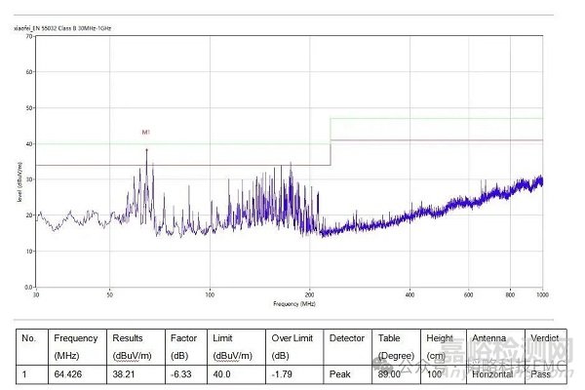This screenshot has height=390, width=585.
Task: Select the Frequency (MHz) column header
Action: click(x=75, y=345)
